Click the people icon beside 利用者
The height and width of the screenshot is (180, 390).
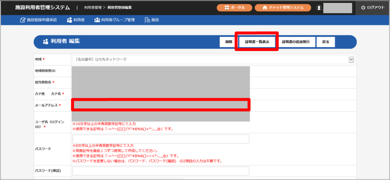(69, 20)
